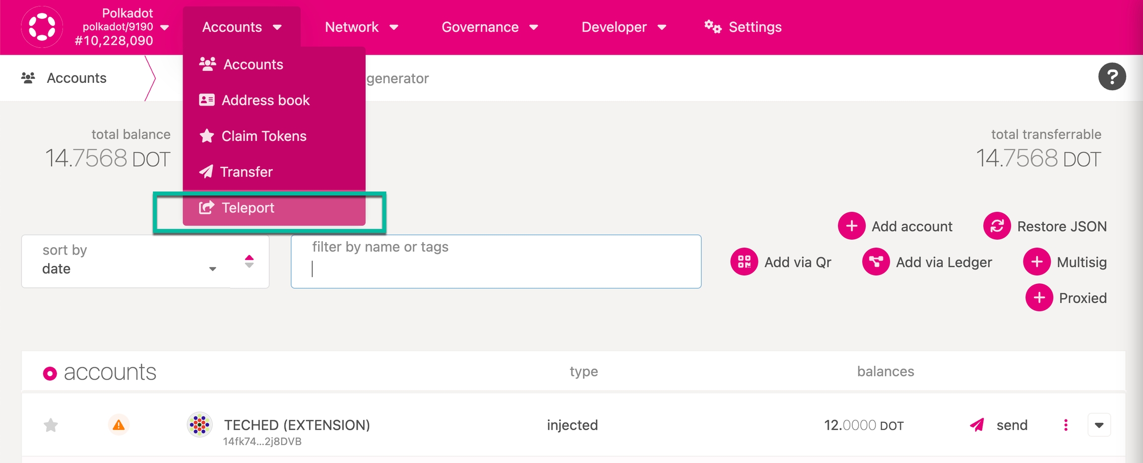The width and height of the screenshot is (1143, 463).
Task: Open the Governance dropdown menu
Action: (x=489, y=27)
